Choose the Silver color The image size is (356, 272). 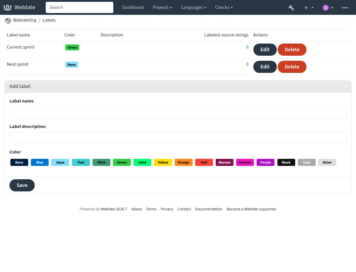[327, 162]
